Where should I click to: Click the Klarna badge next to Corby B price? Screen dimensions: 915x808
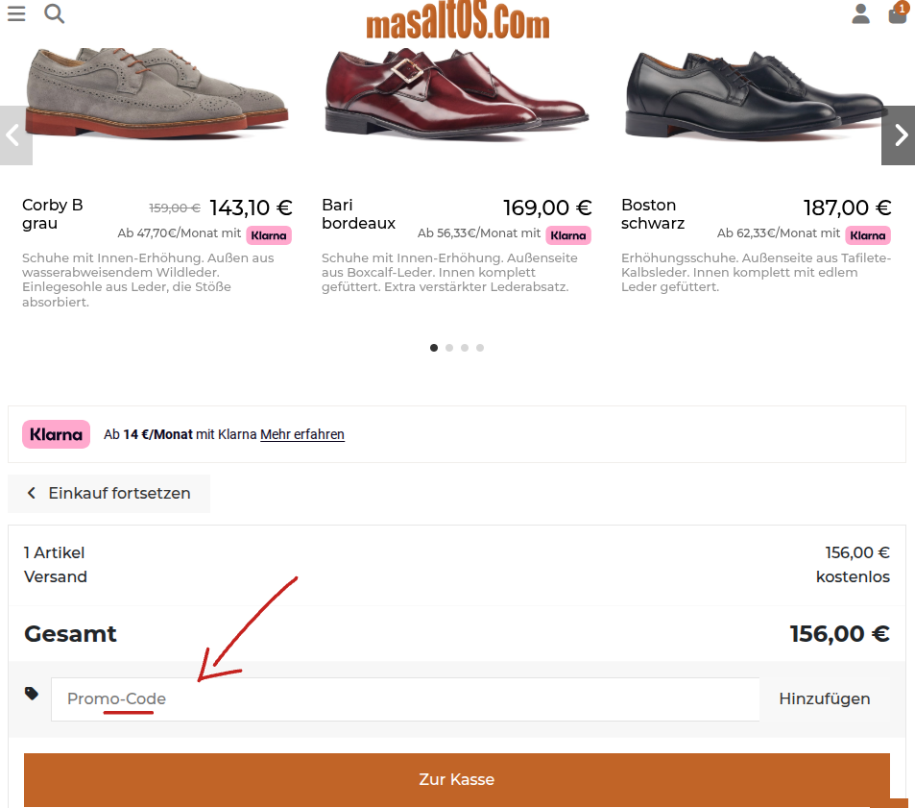(268, 234)
